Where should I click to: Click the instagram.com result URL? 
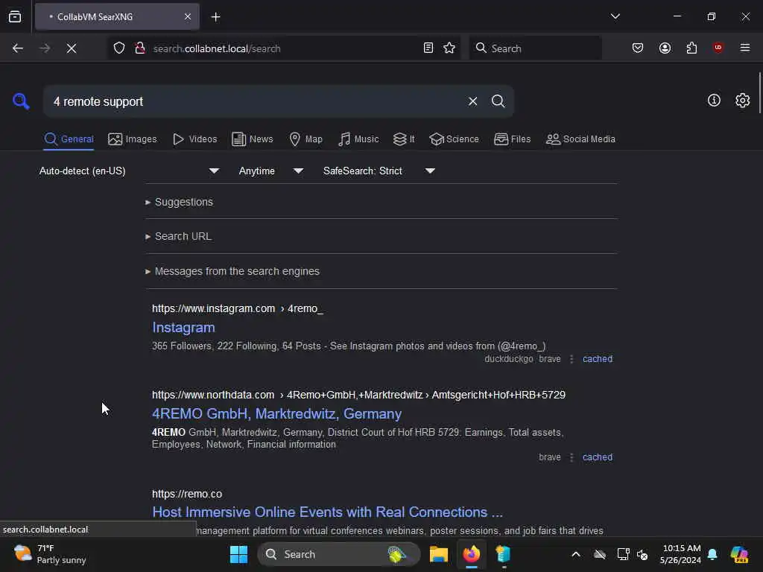238,308
